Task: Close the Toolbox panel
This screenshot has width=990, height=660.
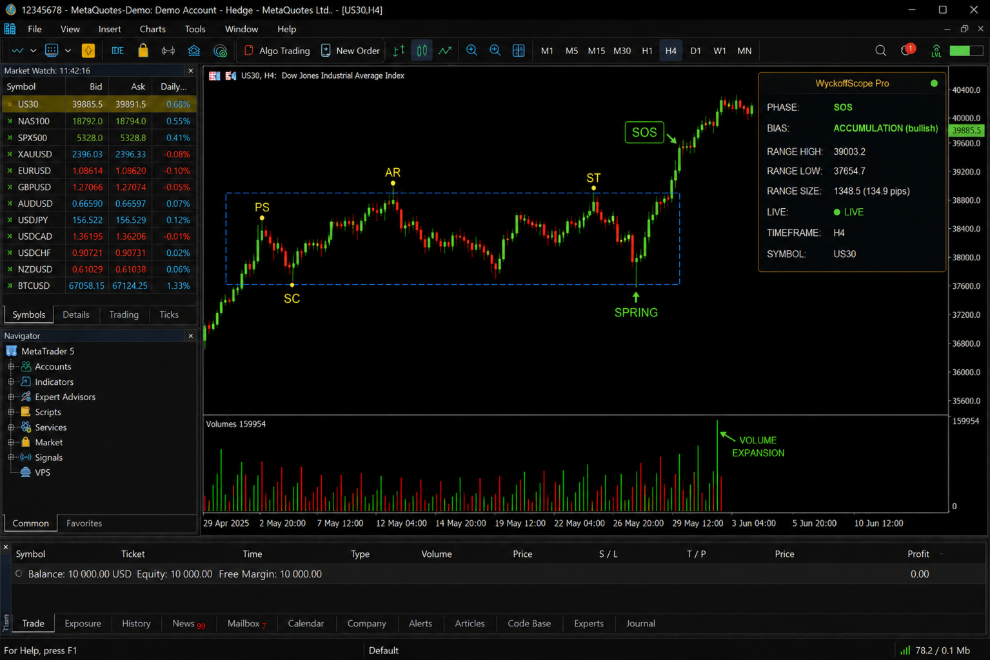Action: coord(6,547)
